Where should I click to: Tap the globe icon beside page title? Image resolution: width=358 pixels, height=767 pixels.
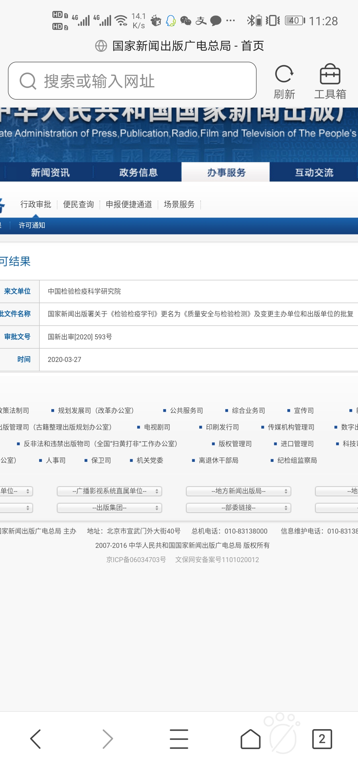tap(101, 46)
